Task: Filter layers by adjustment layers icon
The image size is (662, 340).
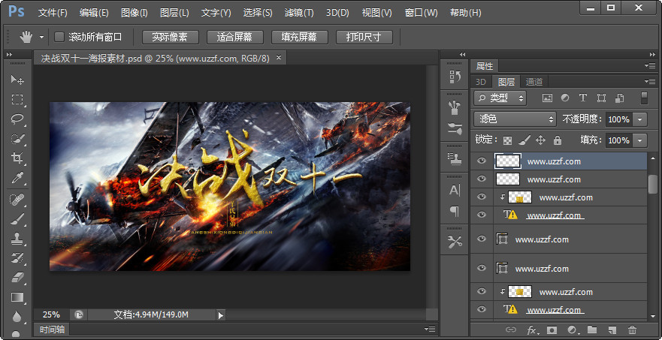Action: point(565,98)
